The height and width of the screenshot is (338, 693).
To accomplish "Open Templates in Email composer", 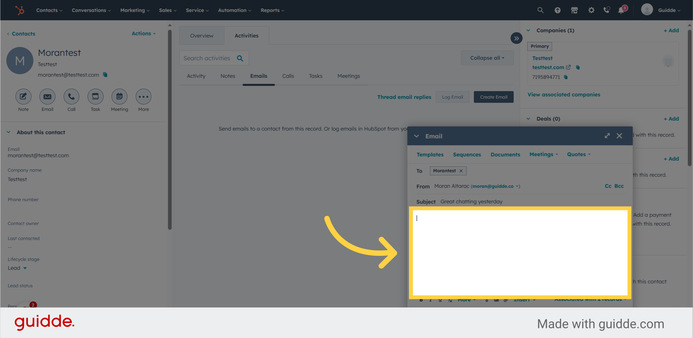I will pos(430,155).
